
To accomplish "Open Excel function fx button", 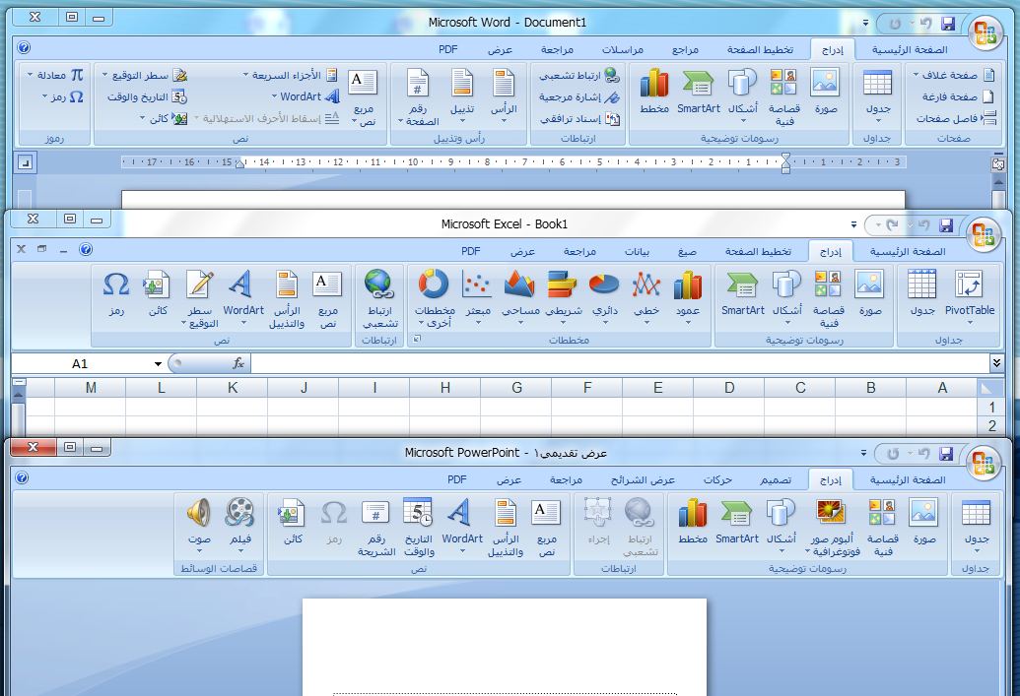I will [238, 363].
